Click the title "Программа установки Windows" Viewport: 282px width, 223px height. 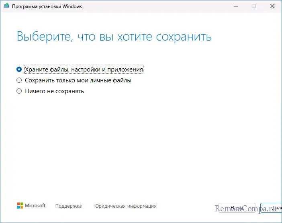point(47,6)
